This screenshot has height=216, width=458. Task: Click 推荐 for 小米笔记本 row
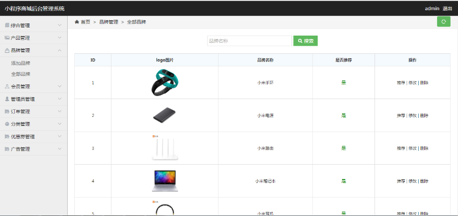(x=401, y=181)
